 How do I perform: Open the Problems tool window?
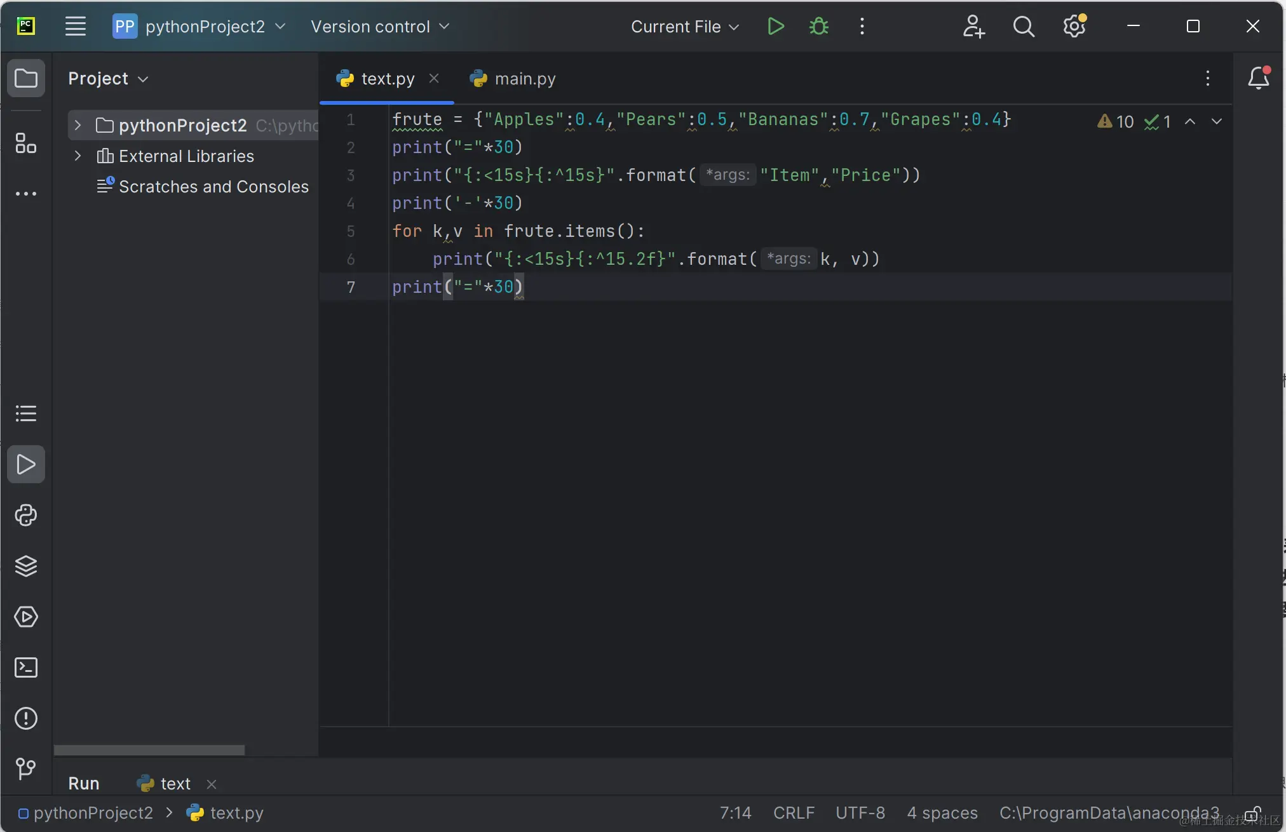pyautogui.click(x=26, y=718)
